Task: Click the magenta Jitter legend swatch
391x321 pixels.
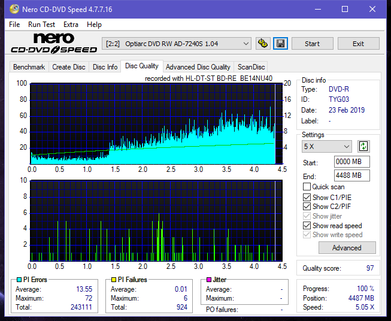Action: click(x=209, y=280)
